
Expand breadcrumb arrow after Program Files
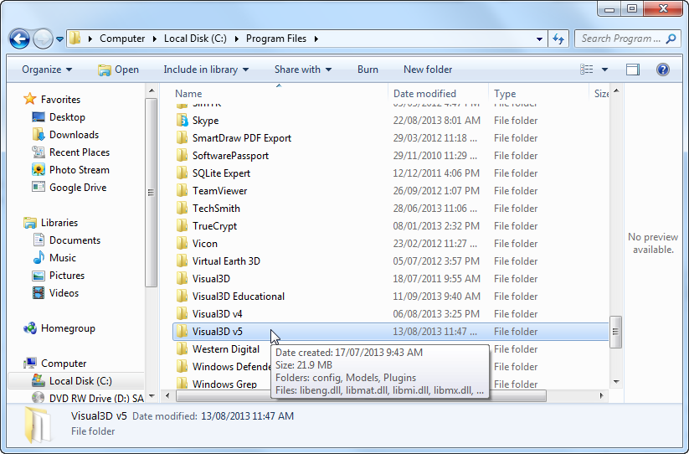point(316,39)
